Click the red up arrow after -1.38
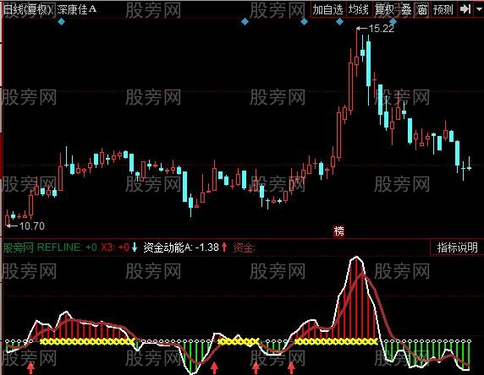This screenshot has height=375, width=484. pyautogui.click(x=224, y=247)
